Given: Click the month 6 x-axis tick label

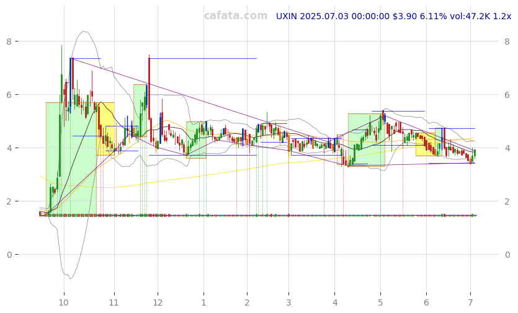Looking at the screenshot, I should pos(426,302).
